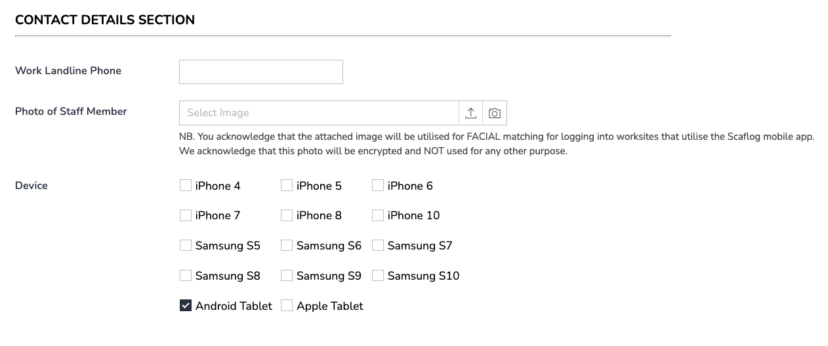Uncheck the Android Tablet checkbox
The width and height of the screenshot is (828, 346).
[186, 306]
